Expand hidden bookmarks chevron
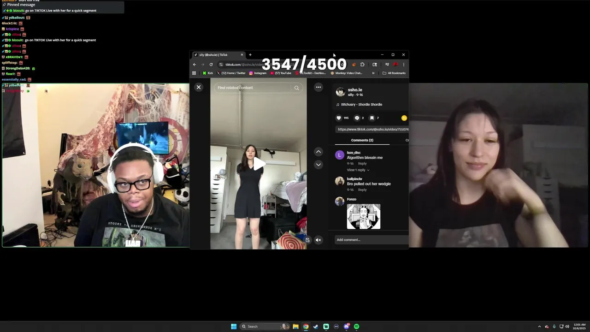Viewport: 590px width, 332px height. [373, 73]
